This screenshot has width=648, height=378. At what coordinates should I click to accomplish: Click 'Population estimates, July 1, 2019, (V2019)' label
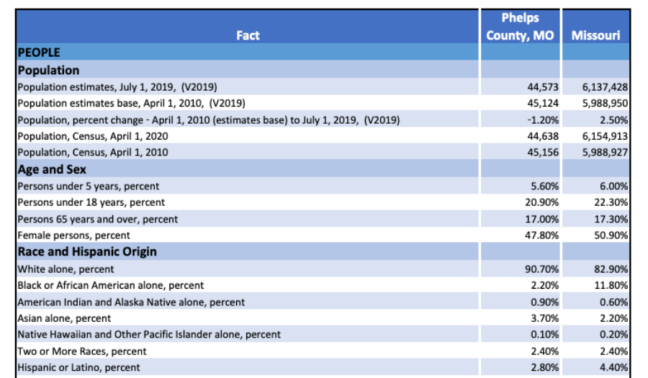[117, 87]
